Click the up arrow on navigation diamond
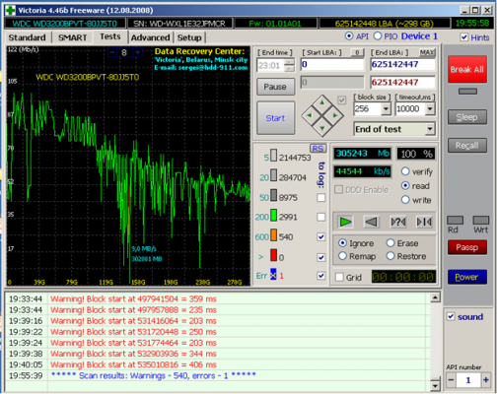This screenshot has height=394, width=497. 322,102
